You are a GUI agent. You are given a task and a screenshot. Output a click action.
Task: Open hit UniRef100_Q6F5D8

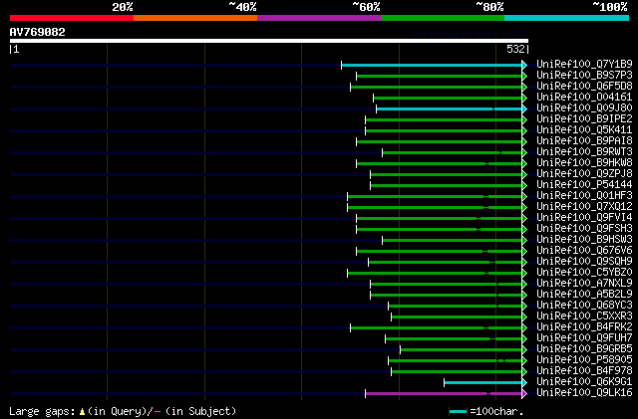click(584, 86)
